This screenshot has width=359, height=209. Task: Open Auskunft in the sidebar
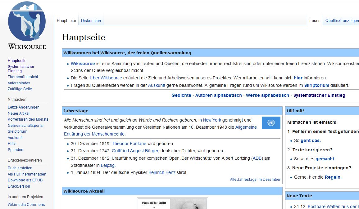pyautogui.click(x=15, y=138)
